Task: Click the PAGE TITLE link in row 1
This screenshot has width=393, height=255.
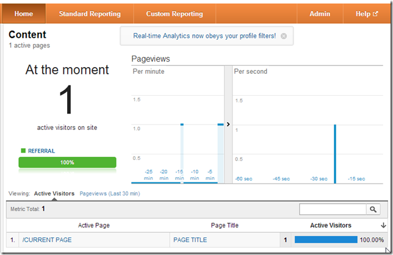Action: (x=190, y=240)
